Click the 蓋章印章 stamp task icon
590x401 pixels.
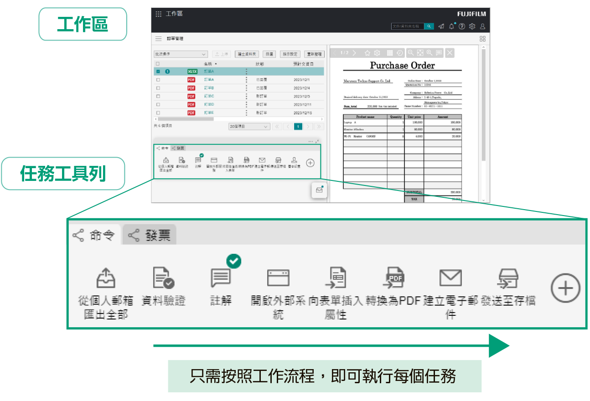pos(294,160)
